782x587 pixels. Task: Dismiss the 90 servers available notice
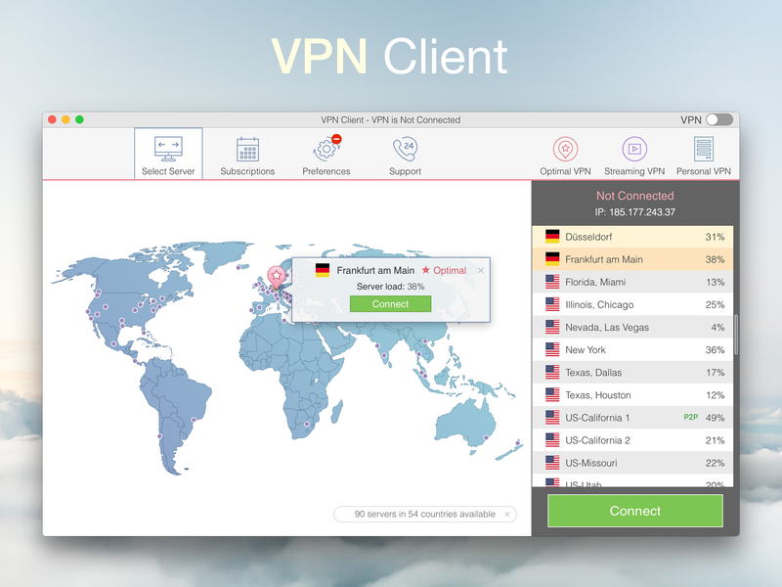click(507, 515)
